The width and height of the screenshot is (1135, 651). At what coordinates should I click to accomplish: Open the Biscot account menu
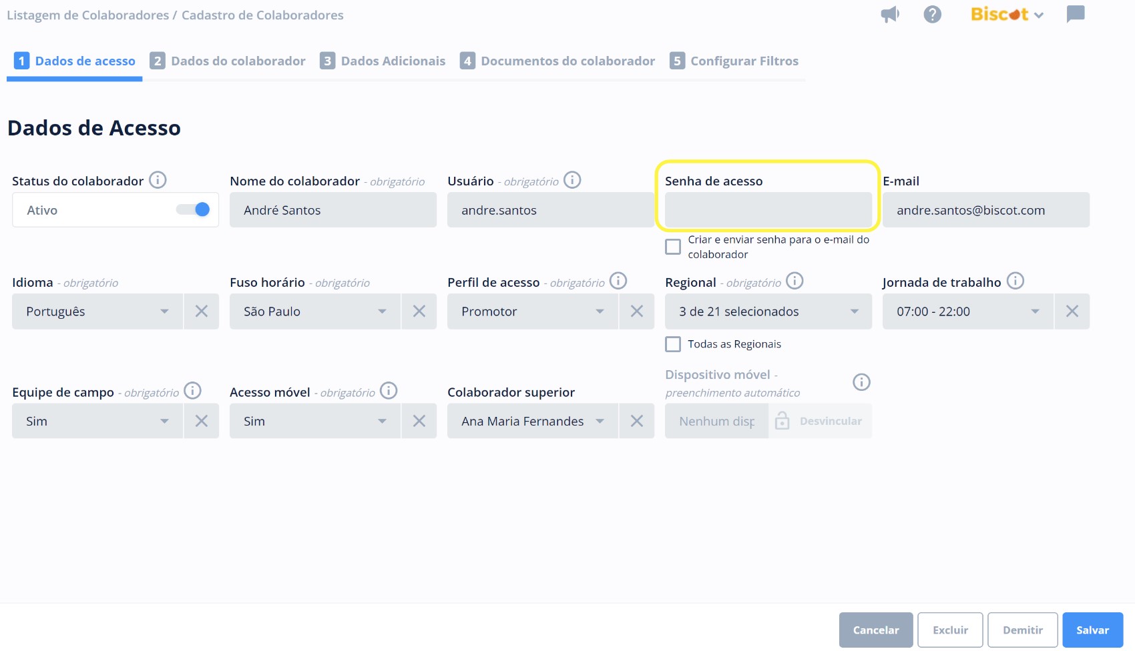[1006, 15]
